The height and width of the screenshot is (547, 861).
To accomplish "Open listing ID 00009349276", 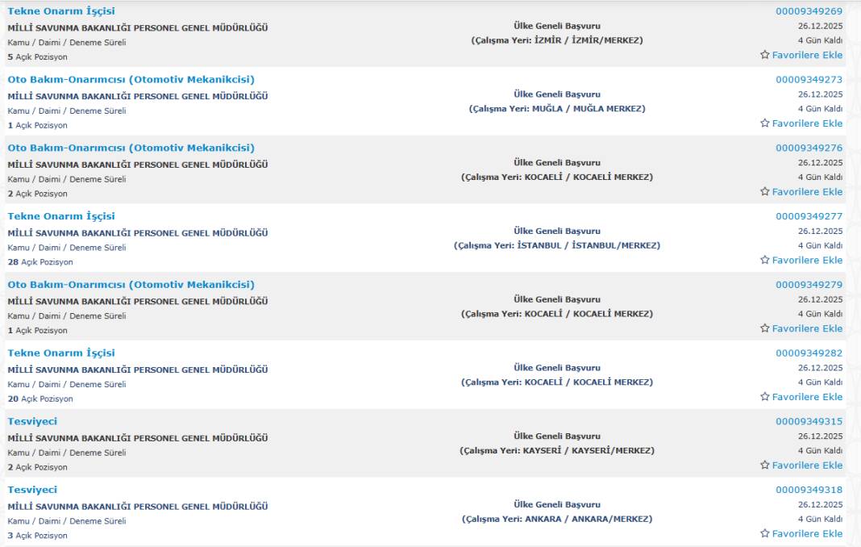I will point(809,148).
